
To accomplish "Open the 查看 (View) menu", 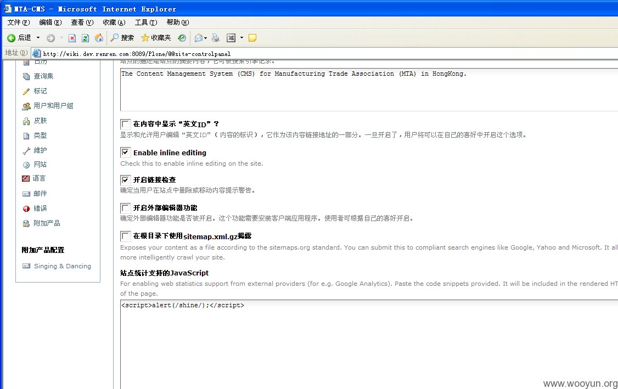I will click(x=82, y=22).
